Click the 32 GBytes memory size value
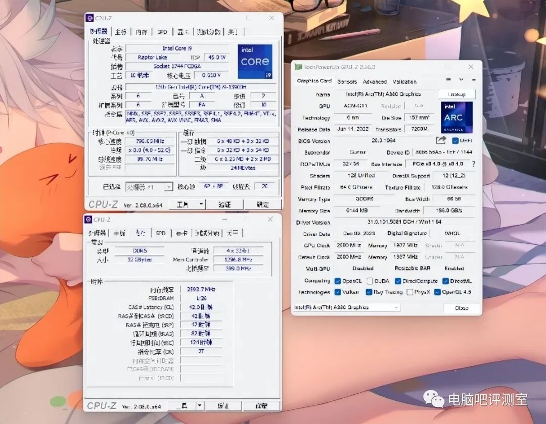 pyautogui.click(x=140, y=259)
